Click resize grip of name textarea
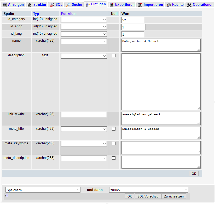Screen dimensions: 215x204 click(199, 50)
